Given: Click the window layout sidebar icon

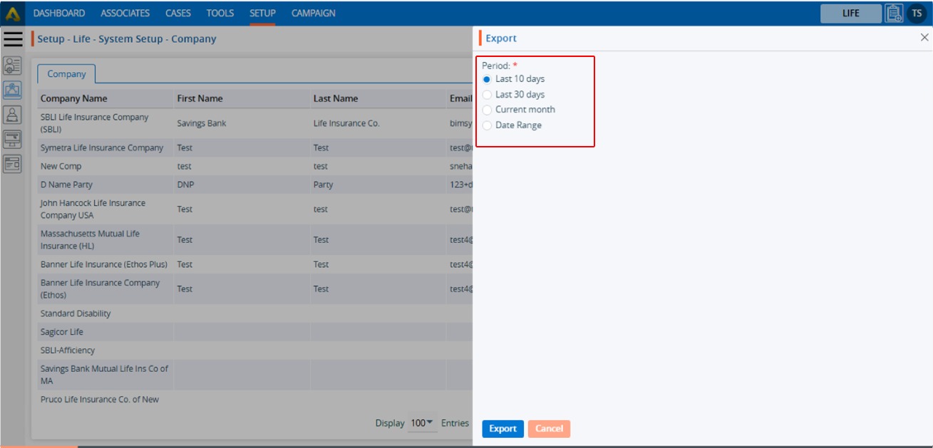Looking at the screenshot, I should [x=12, y=164].
